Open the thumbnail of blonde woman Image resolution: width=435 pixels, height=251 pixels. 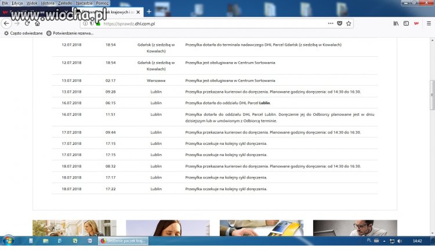pos(74,228)
